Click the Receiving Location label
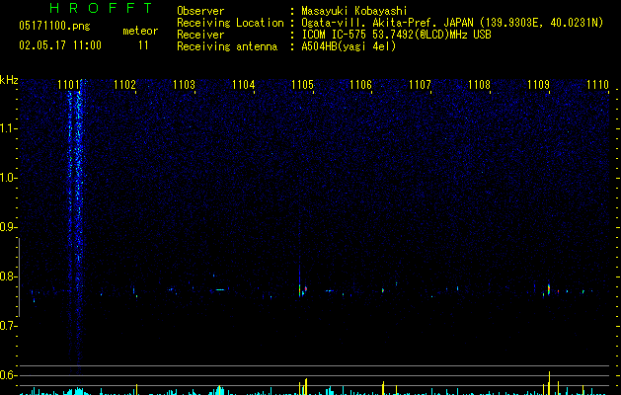Screen dimensions: 621x395 (230, 23)
